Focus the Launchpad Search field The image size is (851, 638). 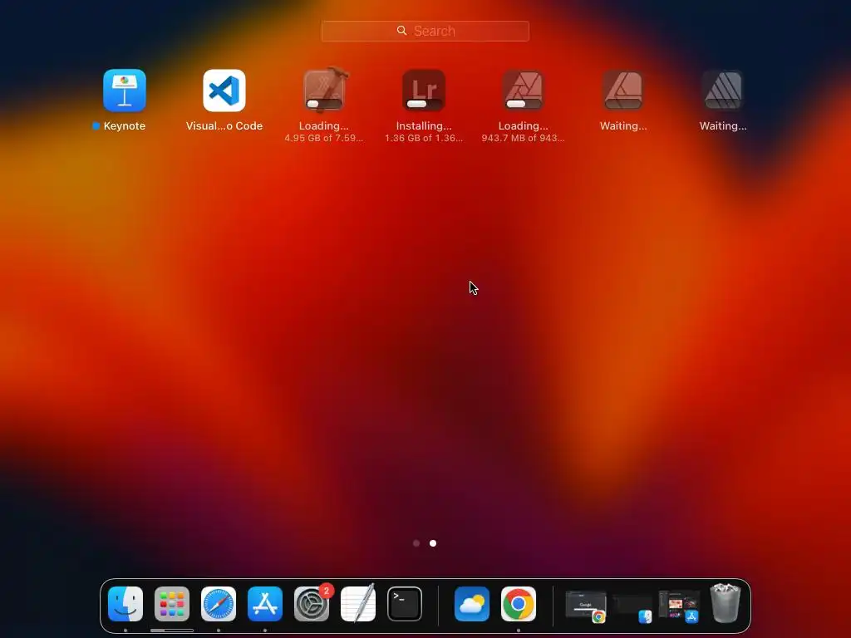point(425,31)
